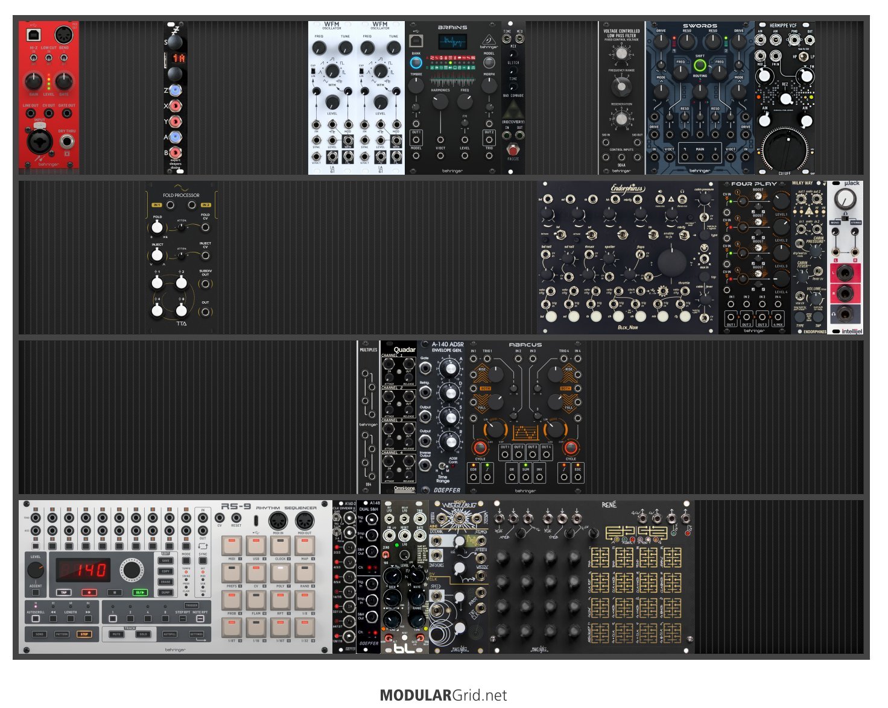Click the OUT 1 jack on Four Play
888x708 pixels.
[x=731, y=317]
